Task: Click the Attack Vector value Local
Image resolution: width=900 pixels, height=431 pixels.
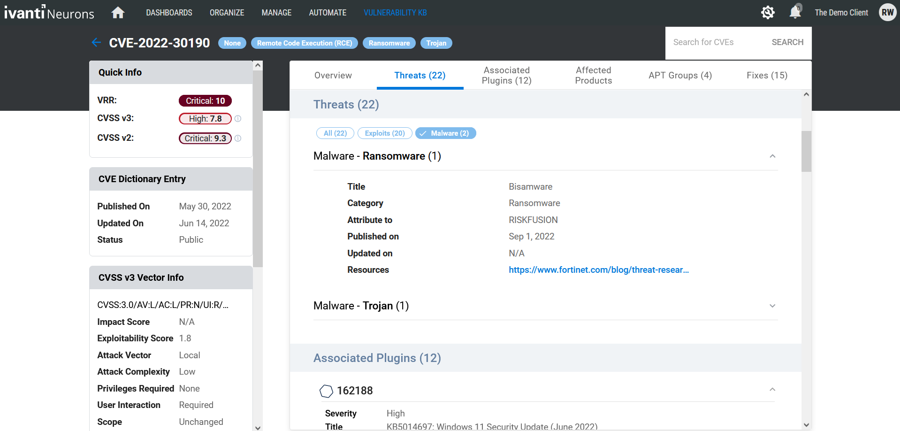Action: point(190,355)
